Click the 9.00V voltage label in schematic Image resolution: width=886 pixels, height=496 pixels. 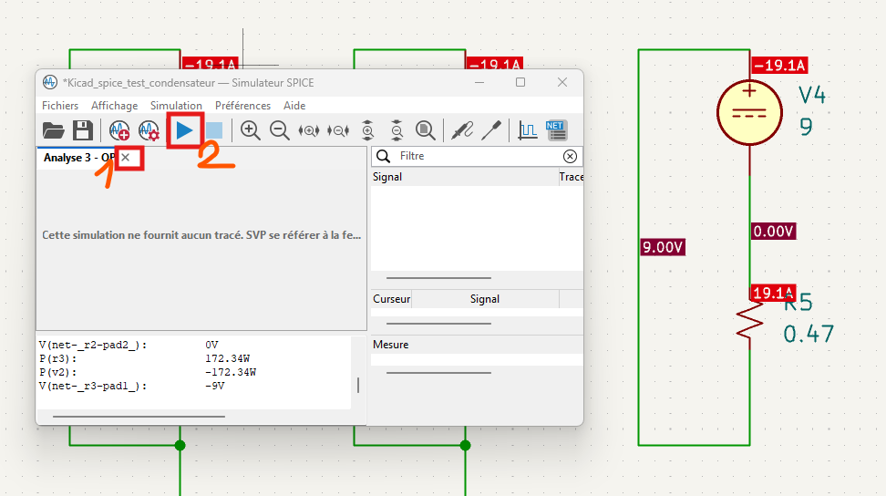(x=663, y=247)
